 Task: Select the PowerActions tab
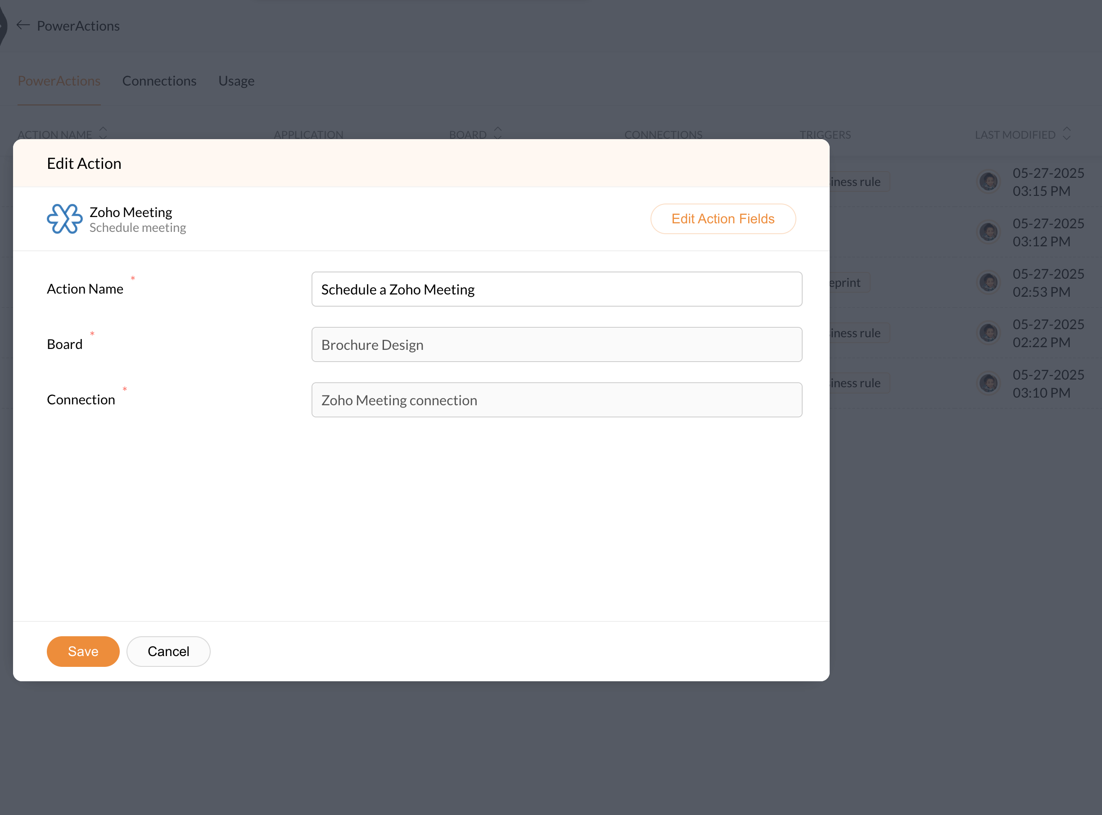(59, 81)
